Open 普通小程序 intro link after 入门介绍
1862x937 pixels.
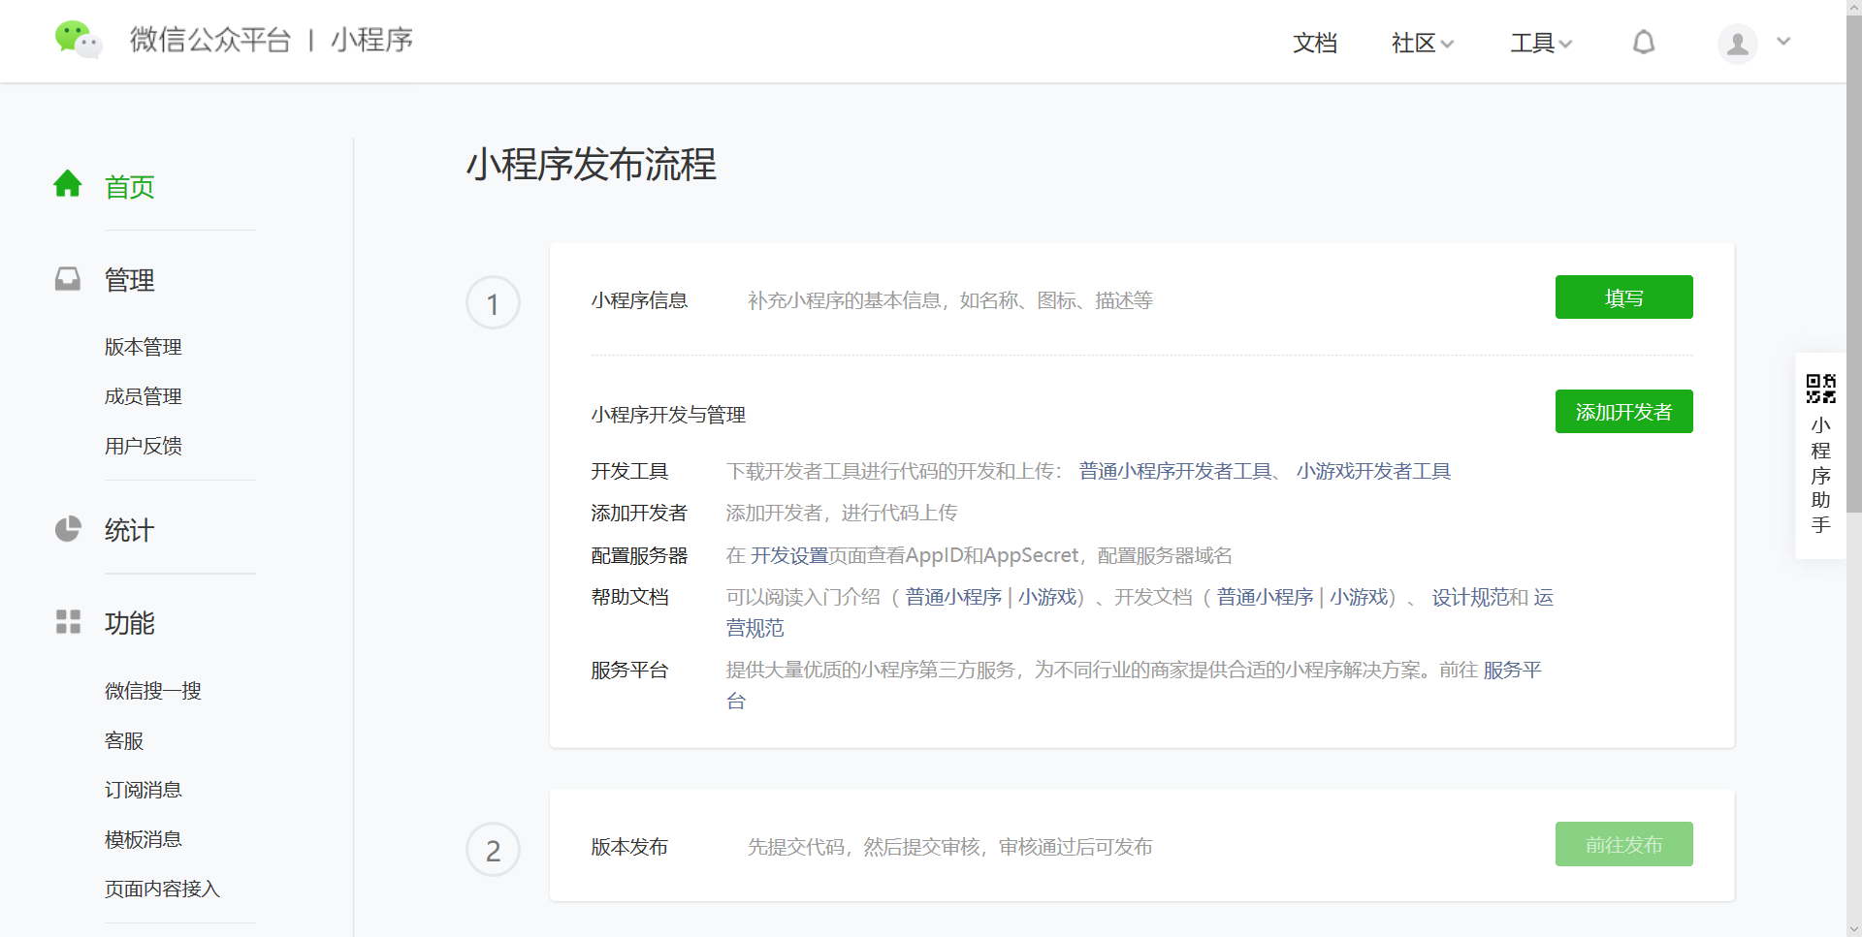click(x=953, y=597)
